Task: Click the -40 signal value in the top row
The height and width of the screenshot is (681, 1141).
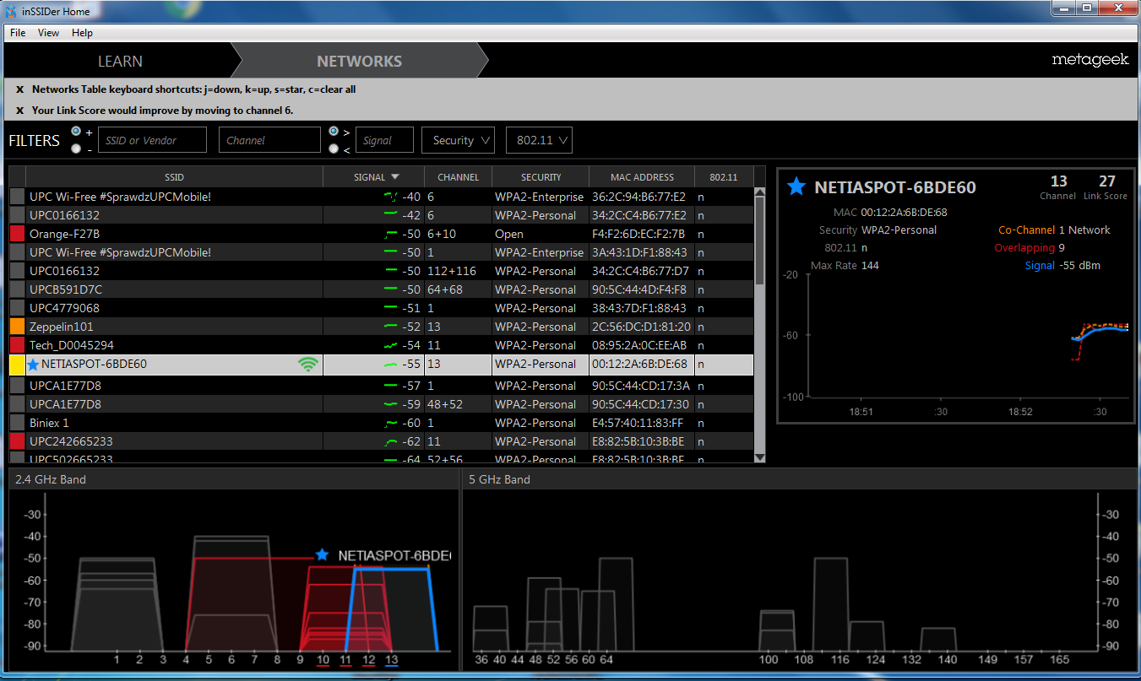Action: point(411,197)
